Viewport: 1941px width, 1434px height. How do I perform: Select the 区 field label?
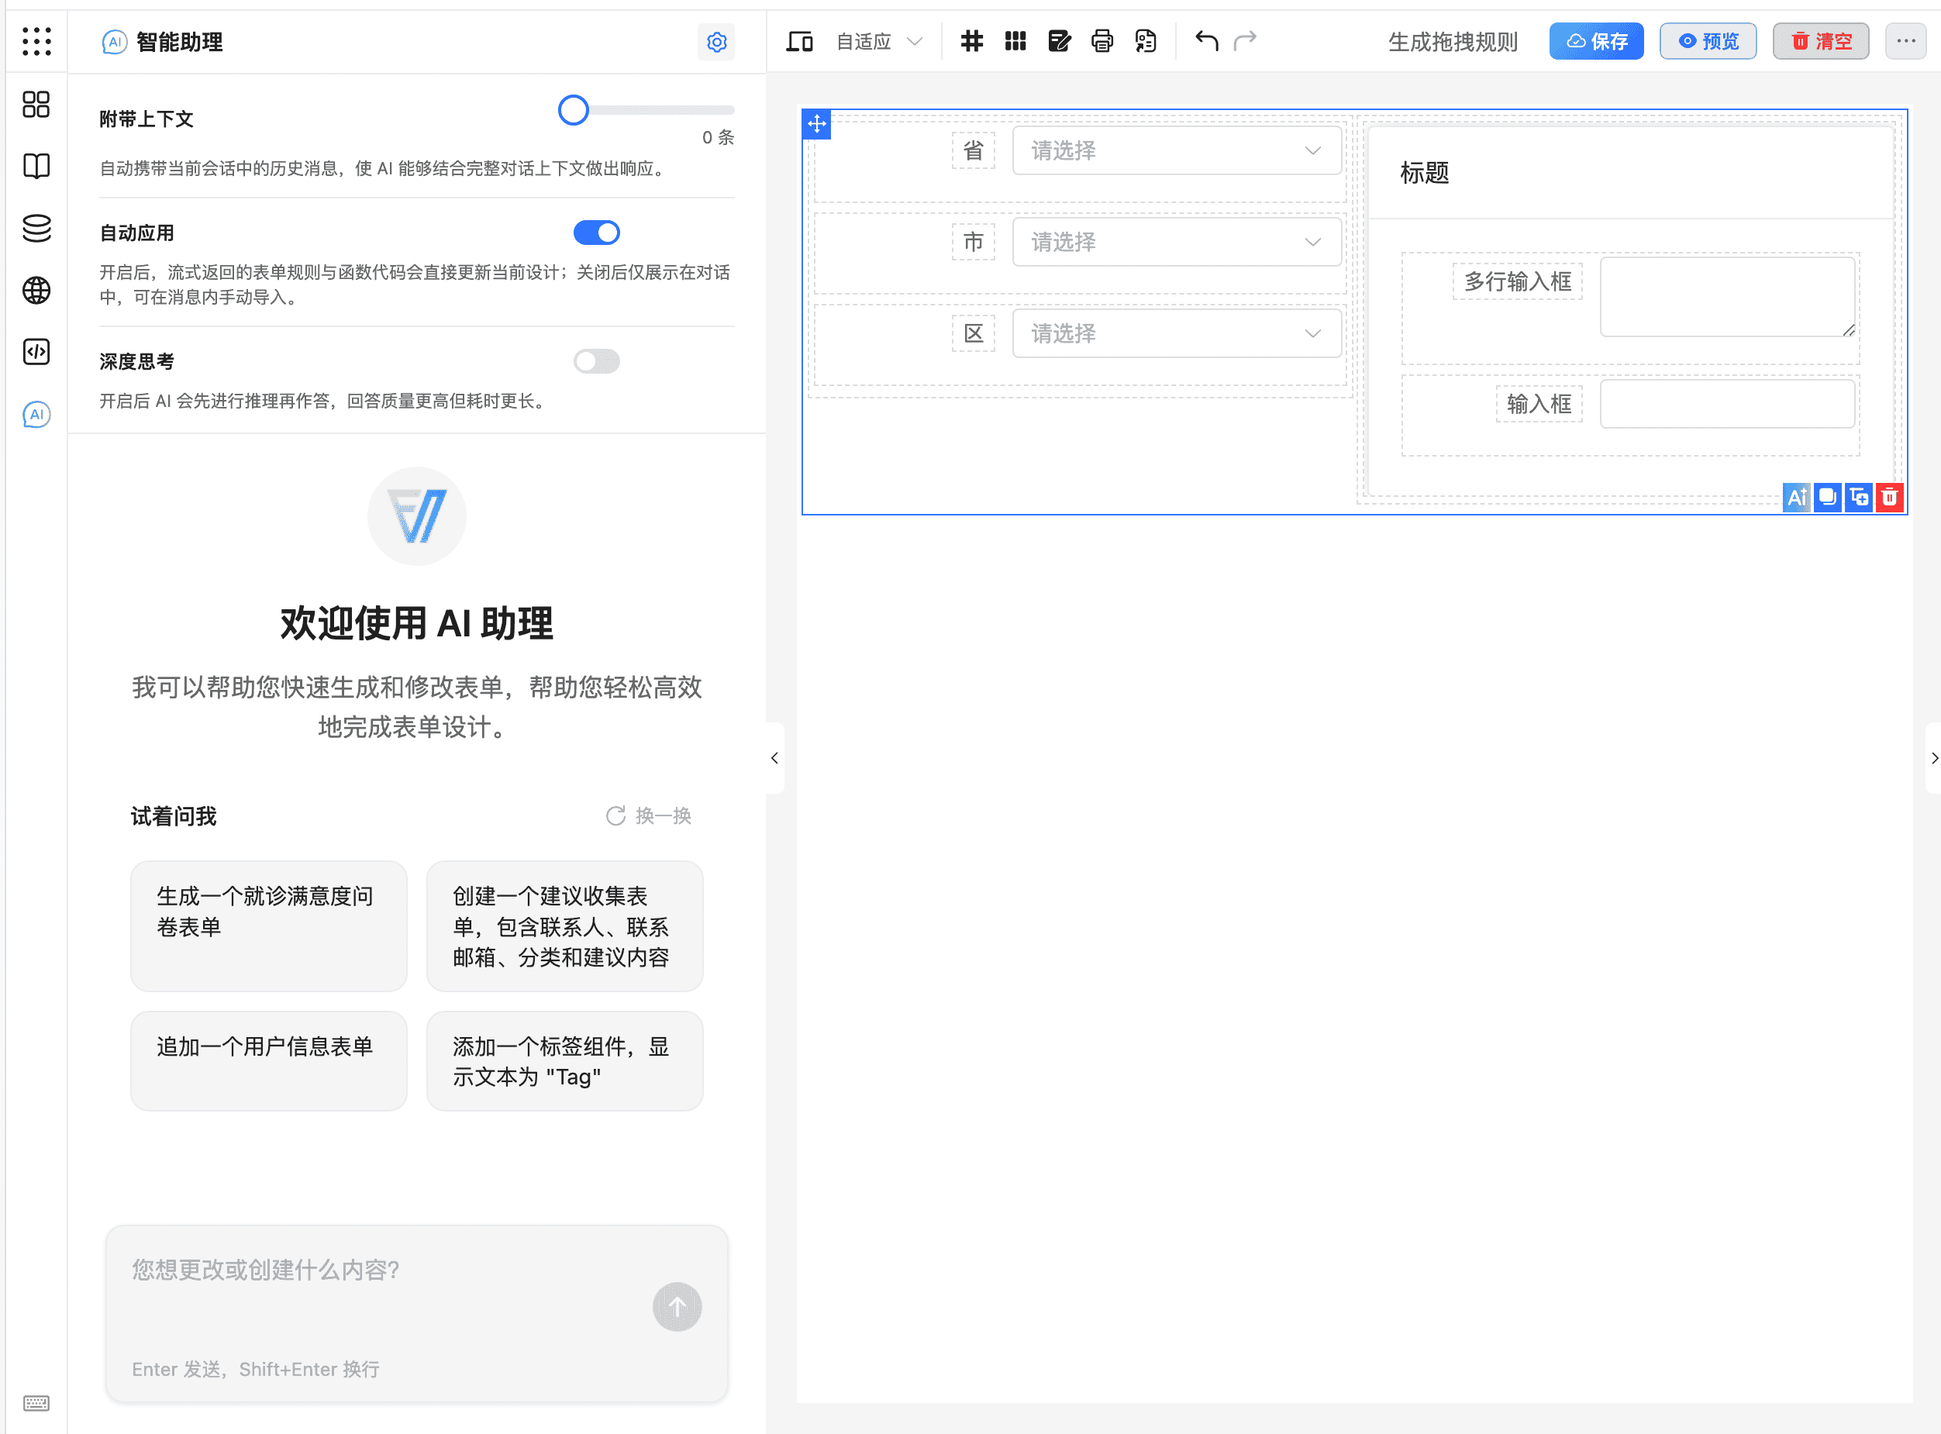coord(973,333)
